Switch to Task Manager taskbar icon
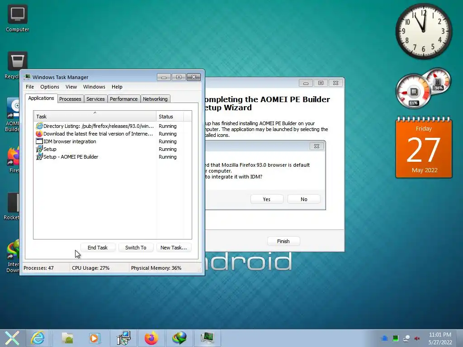 pyautogui.click(x=207, y=338)
